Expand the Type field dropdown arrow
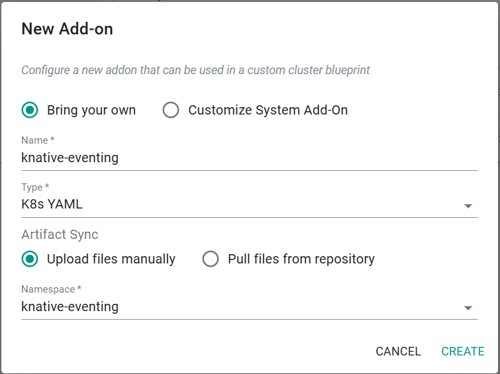 point(468,206)
